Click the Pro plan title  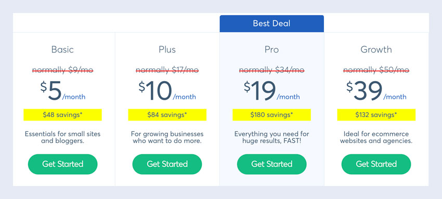click(x=272, y=49)
